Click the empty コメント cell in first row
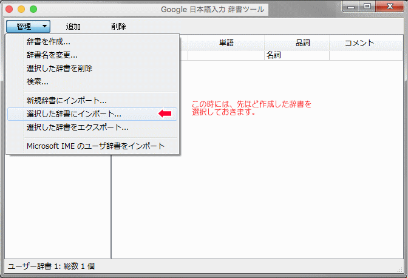408x278 pixels. point(366,55)
